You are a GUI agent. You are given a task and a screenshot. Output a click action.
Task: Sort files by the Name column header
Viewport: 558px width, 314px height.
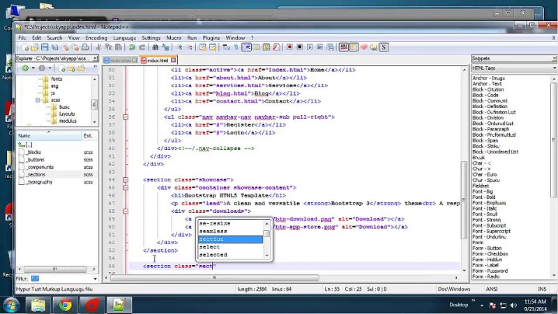(49, 135)
